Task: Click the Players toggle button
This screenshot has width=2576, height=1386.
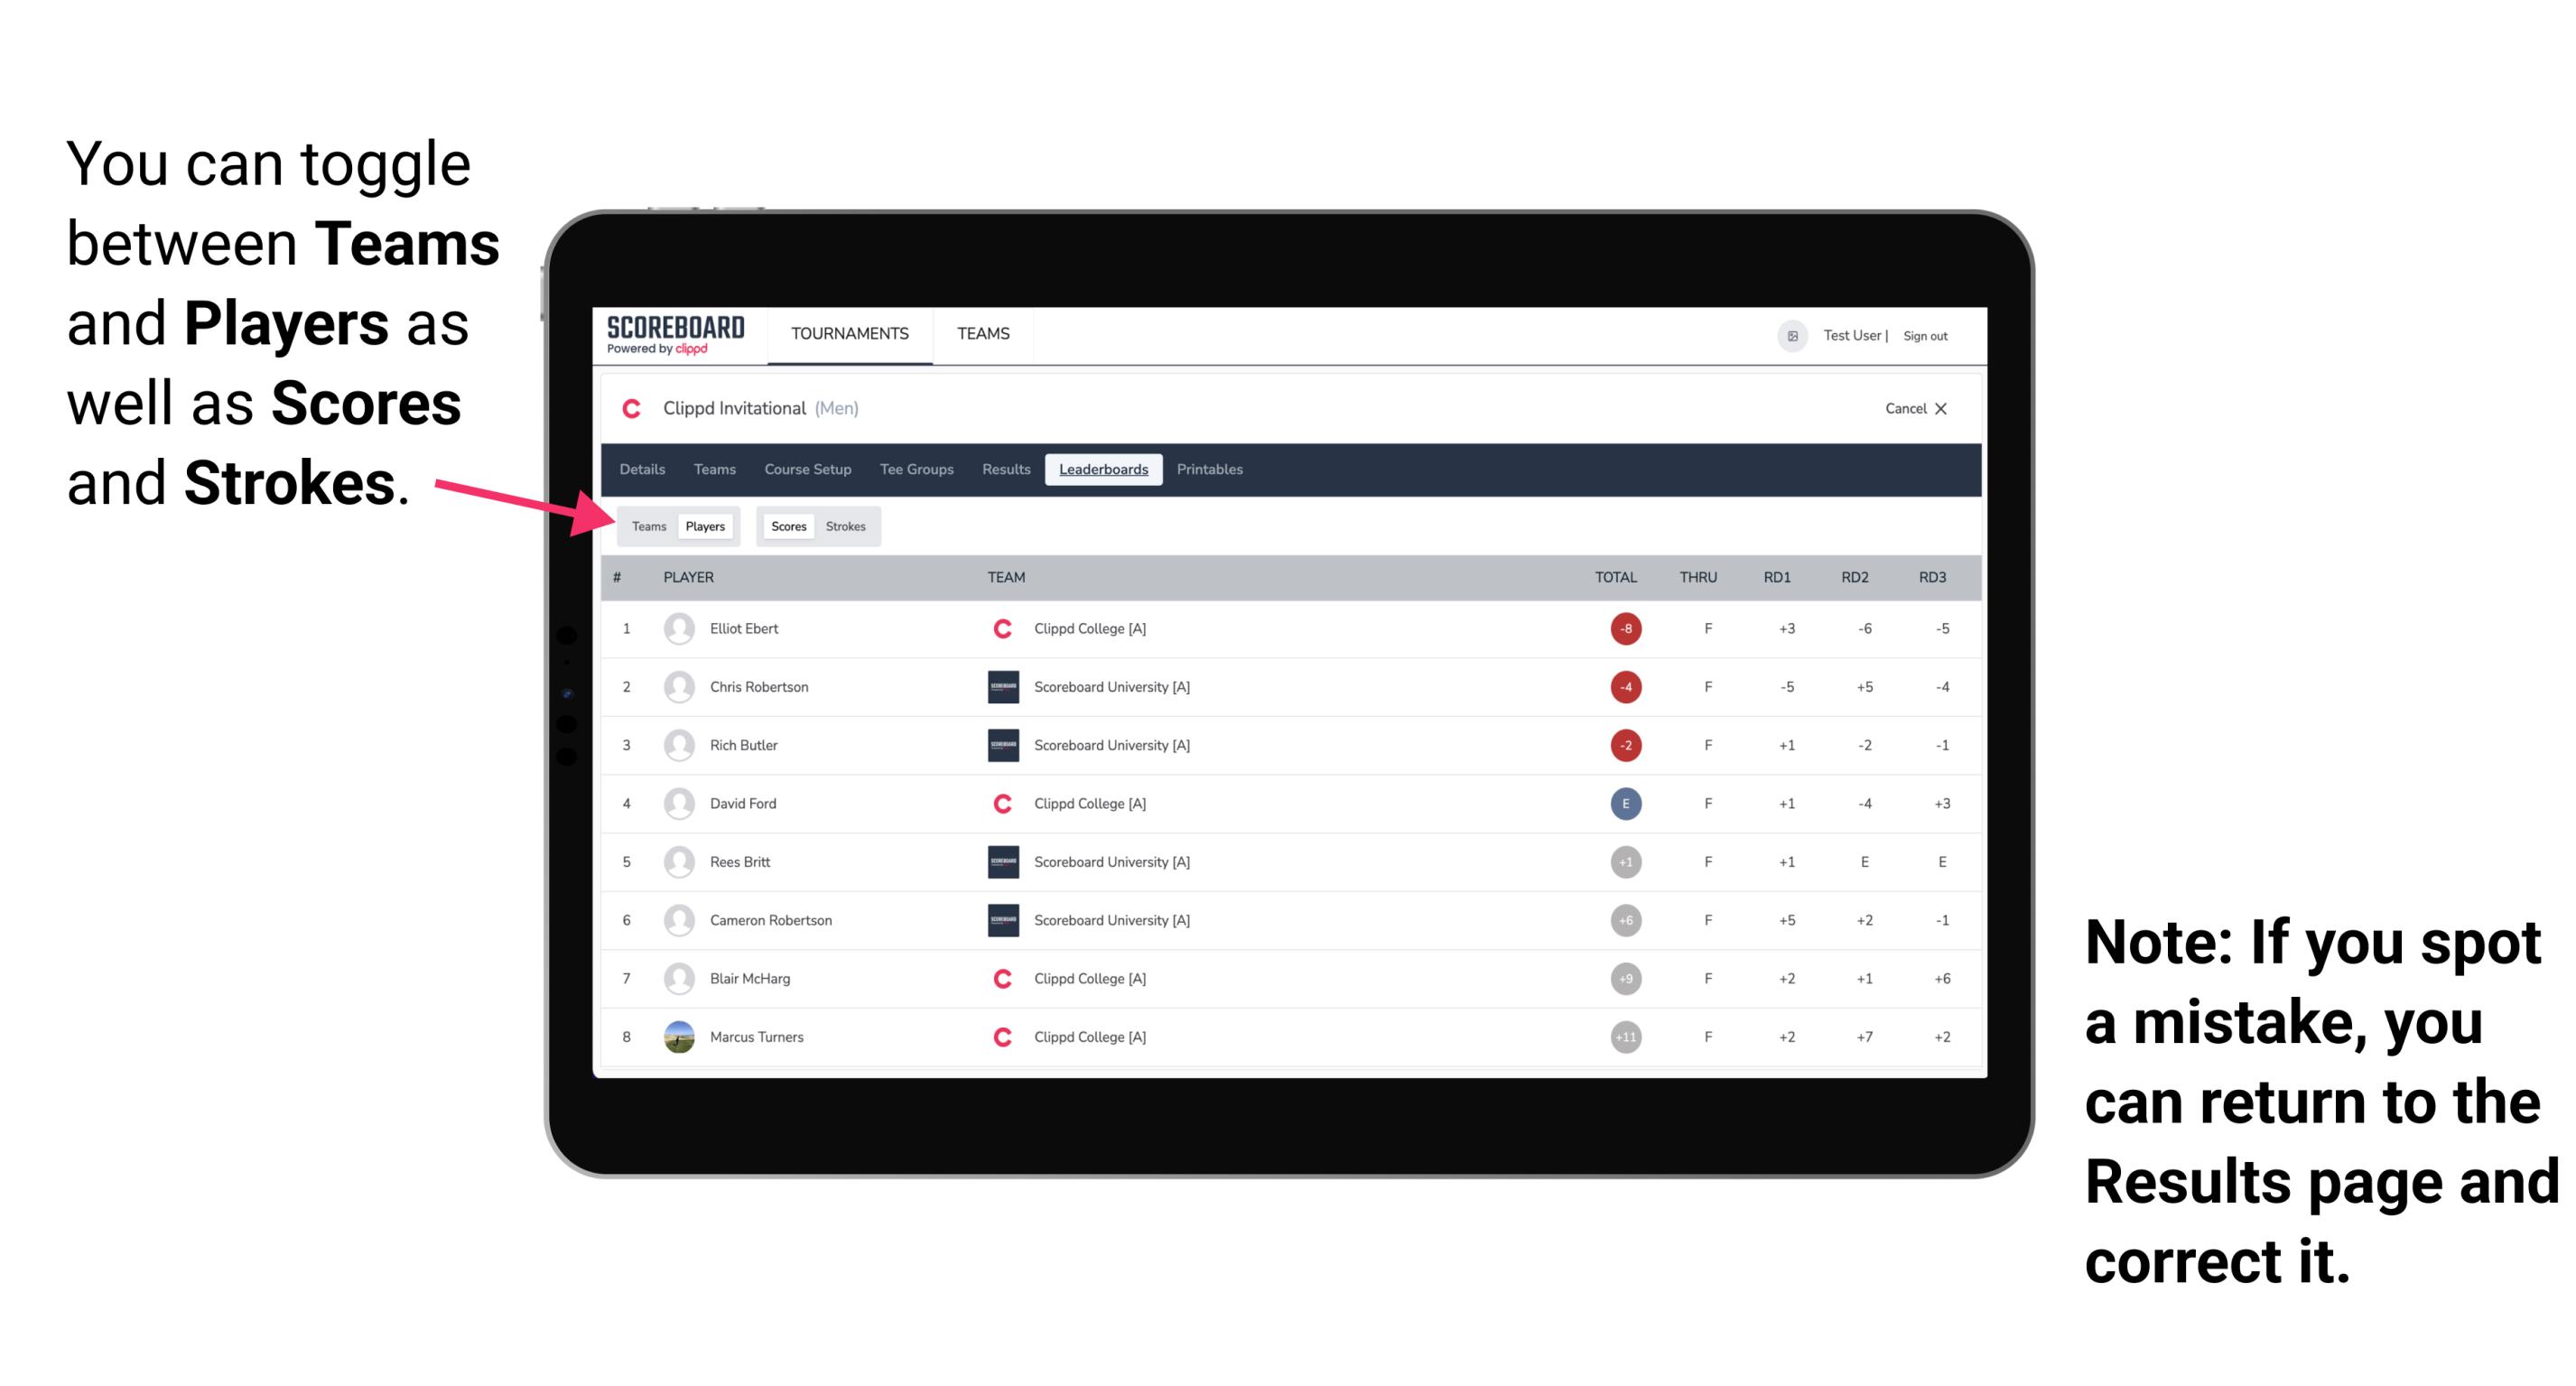Action: click(706, 526)
